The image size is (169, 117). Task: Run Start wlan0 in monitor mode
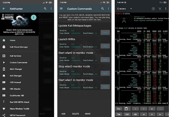click(105, 60)
